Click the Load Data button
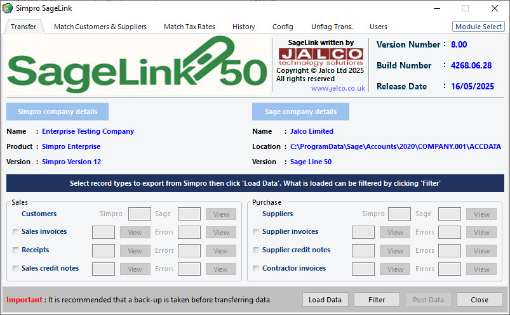Viewport: 510px width, 315px height. click(325, 300)
